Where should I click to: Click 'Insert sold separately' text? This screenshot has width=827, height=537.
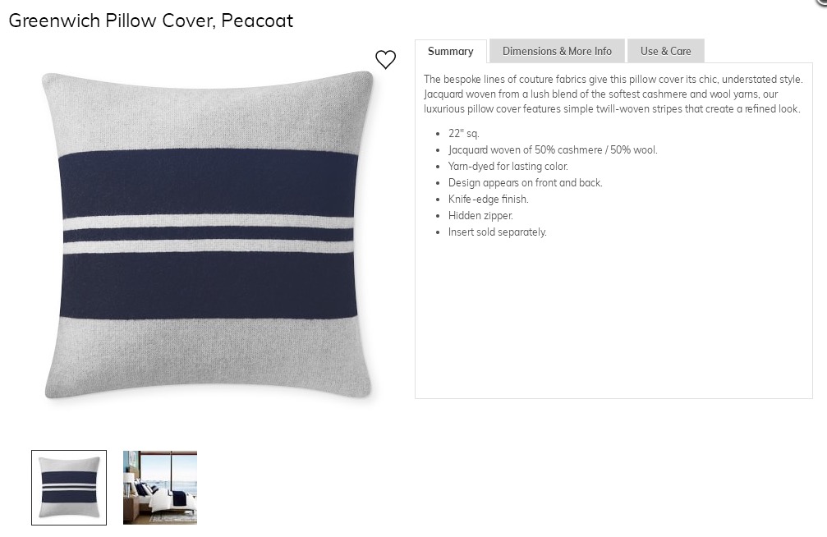pyautogui.click(x=497, y=232)
